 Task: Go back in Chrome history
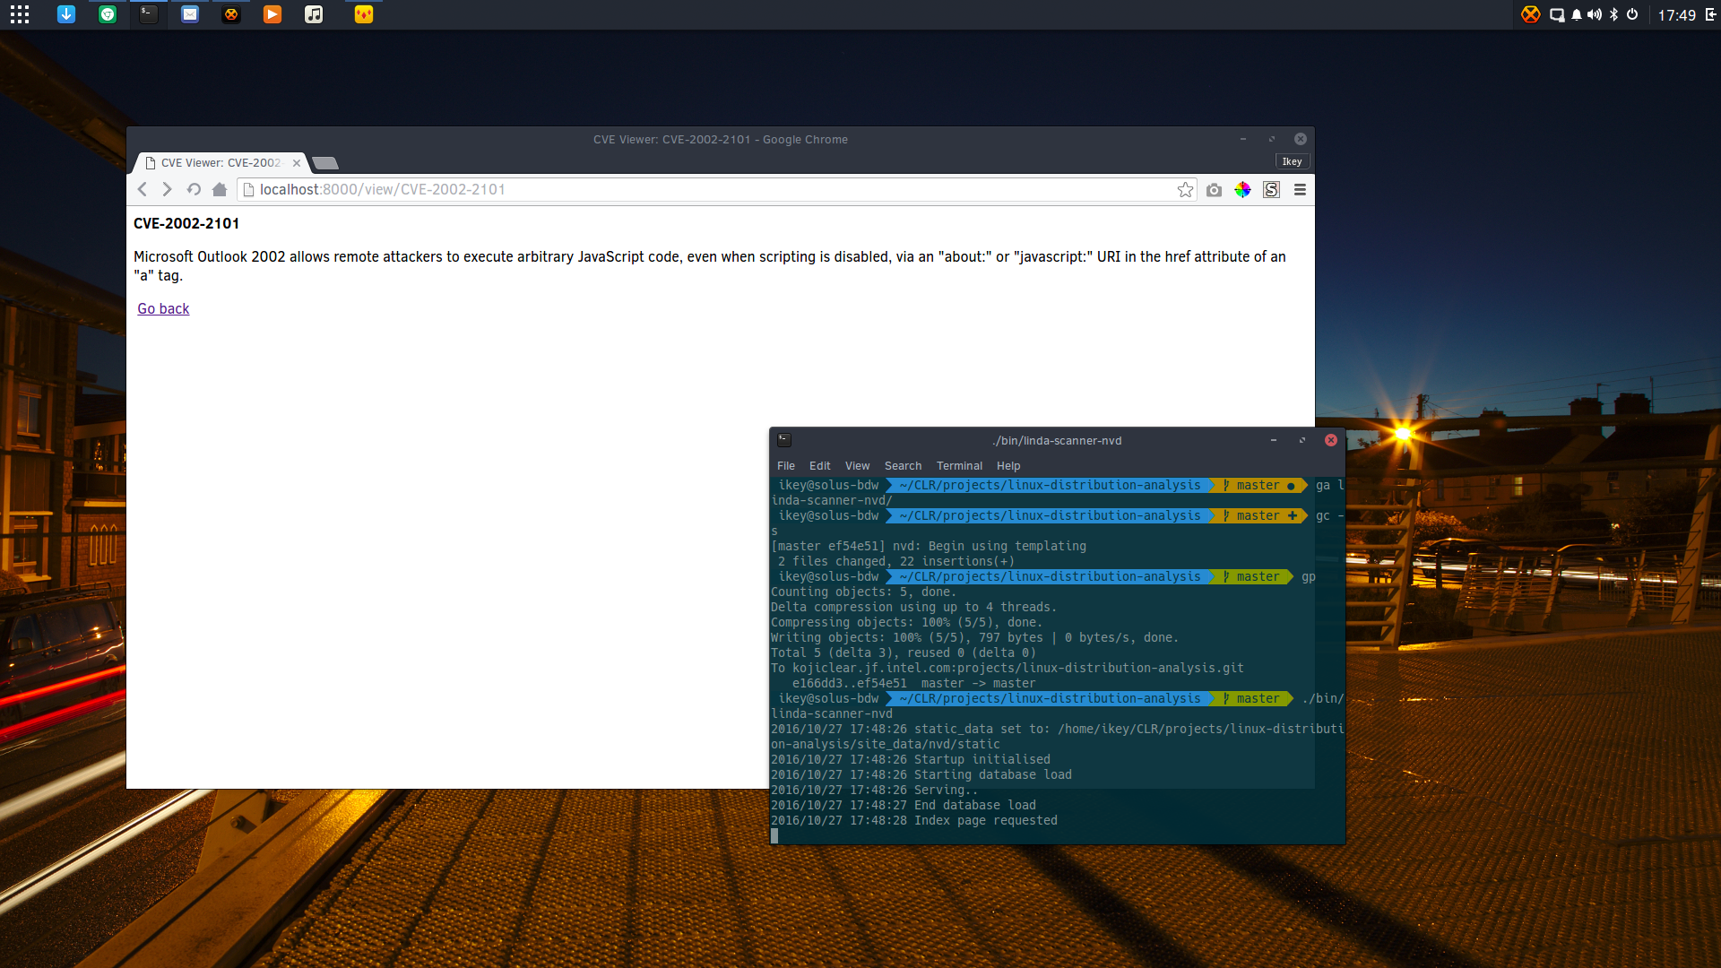(142, 189)
